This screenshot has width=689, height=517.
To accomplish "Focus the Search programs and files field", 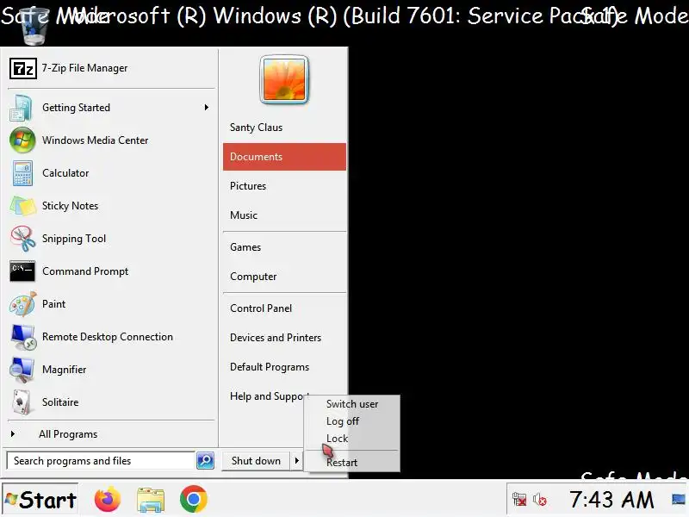I will click(x=101, y=461).
